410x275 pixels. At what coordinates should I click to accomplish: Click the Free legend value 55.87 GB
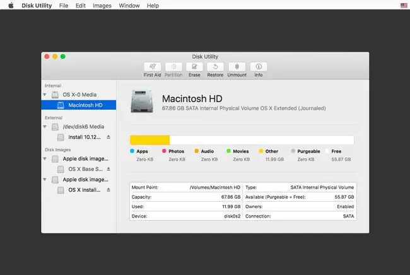pyautogui.click(x=341, y=159)
